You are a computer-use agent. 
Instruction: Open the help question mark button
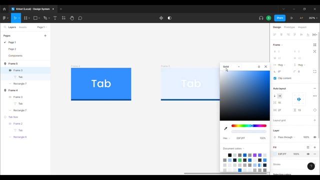click(311, 166)
